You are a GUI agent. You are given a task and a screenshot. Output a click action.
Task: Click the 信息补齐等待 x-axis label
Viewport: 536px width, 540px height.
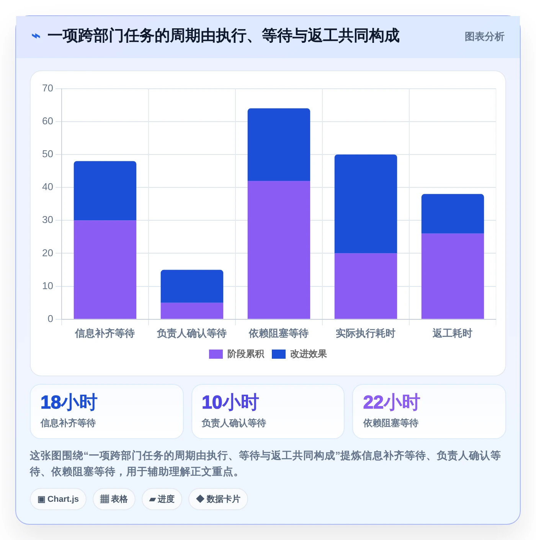(x=105, y=333)
